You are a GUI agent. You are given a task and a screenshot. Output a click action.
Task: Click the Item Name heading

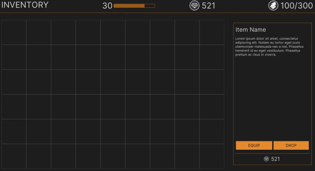(251, 30)
